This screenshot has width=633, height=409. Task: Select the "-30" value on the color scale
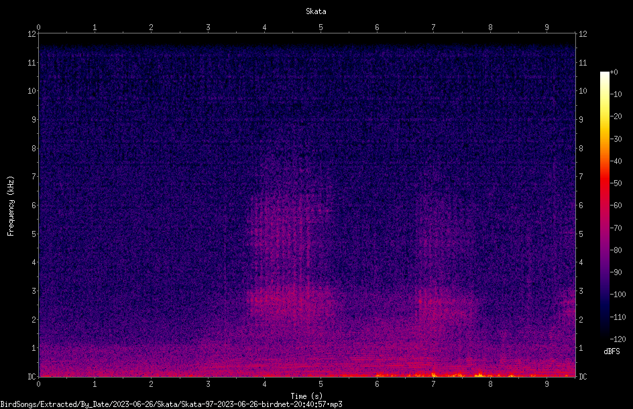point(616,139)
